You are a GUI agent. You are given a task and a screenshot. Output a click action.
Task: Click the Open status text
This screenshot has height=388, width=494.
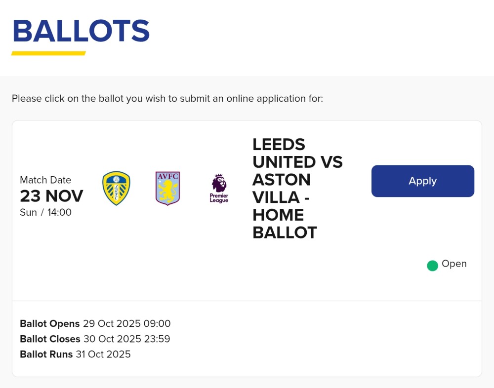coord(454,264)
